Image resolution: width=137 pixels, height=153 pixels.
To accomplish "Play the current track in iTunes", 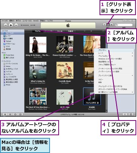I will click(x=11, y=25).
